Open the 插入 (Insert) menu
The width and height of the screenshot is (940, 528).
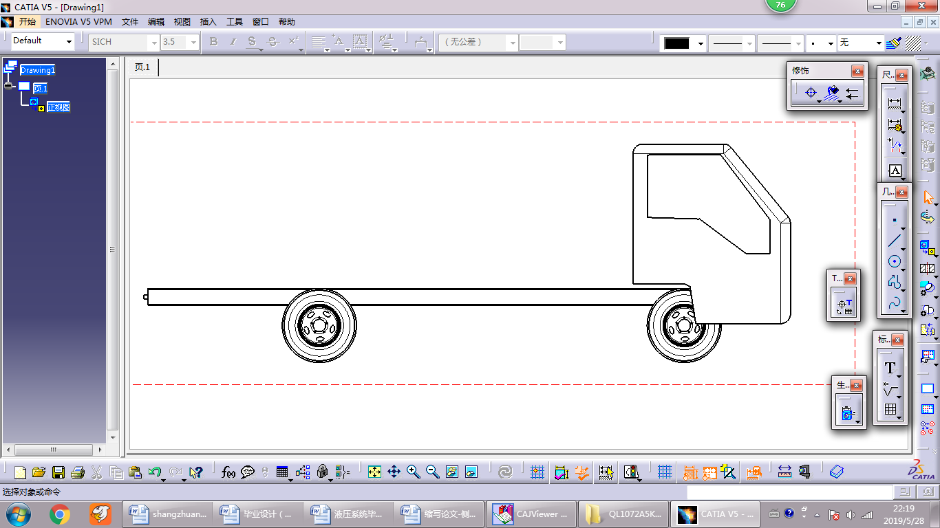[x=208, y=22]
